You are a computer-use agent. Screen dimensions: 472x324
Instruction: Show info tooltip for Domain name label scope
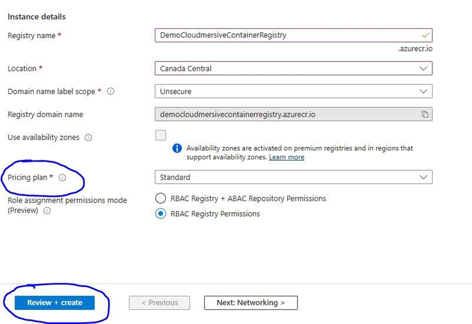(111, 91)
